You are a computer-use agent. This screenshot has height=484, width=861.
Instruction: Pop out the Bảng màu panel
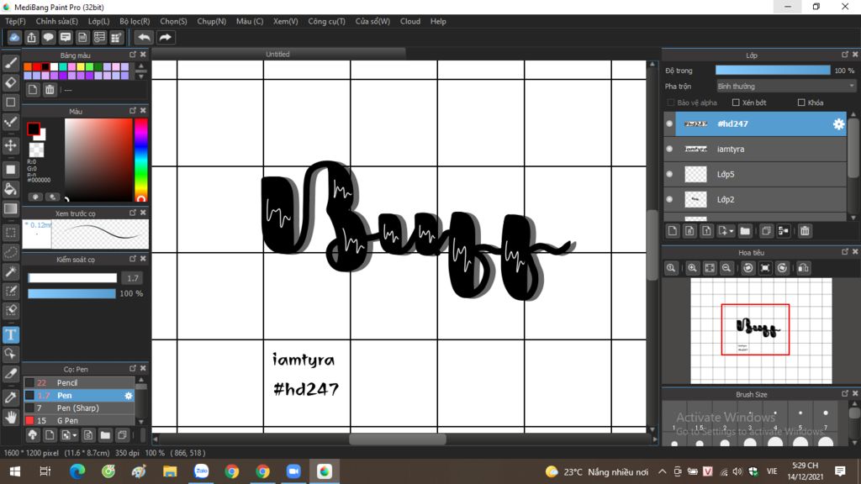click(132, 55)
